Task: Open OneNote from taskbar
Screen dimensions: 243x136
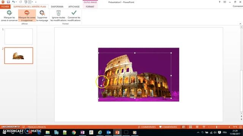Action: [82, 133]
